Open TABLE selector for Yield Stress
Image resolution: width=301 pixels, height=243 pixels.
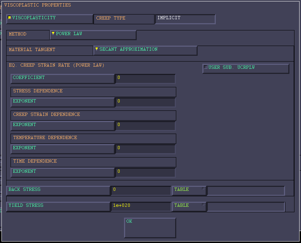[189, 206]
